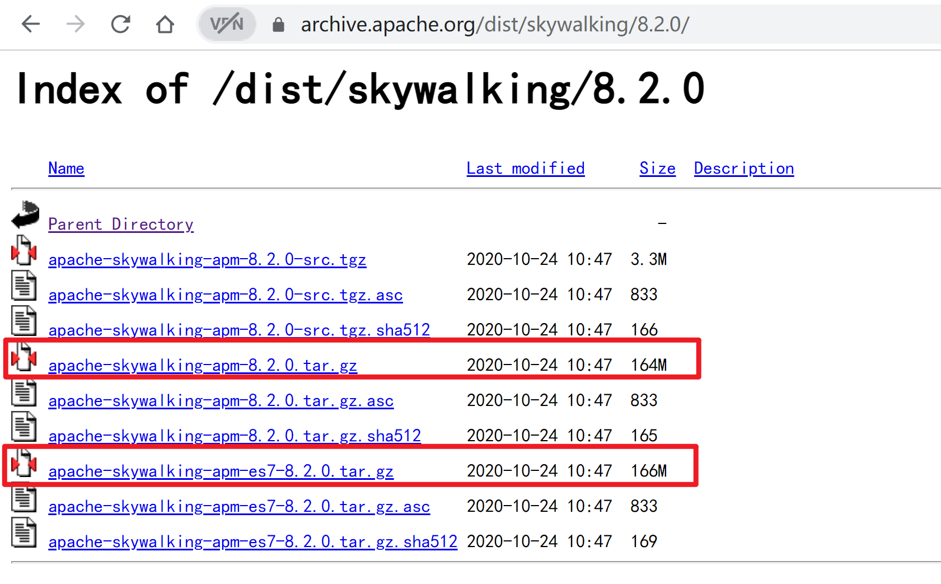Viewport: 941px width, 584px height.
Task: Open the browser home page
Action: pos(165,24)
